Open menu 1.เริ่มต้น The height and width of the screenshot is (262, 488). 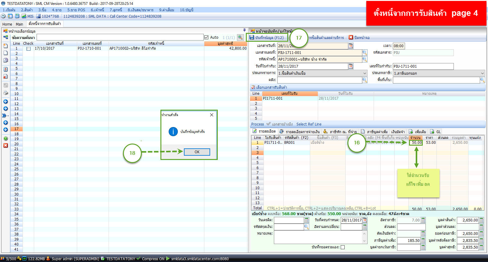pos(9,10)
